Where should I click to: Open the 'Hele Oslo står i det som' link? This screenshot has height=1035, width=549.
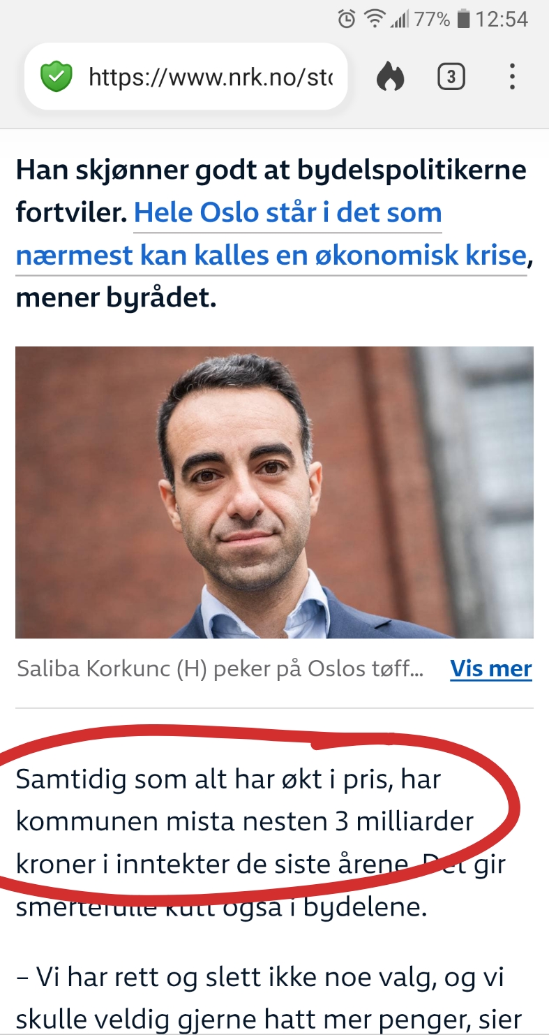pyautogui.click(x=287, y=212)
